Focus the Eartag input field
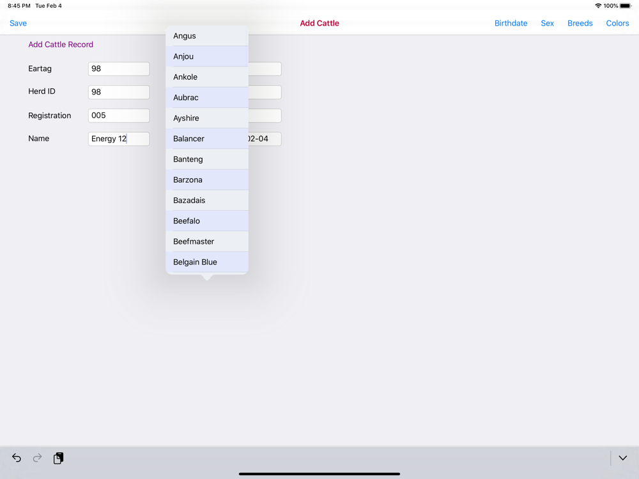Screen dimensions: 639x479 point(119,69)
